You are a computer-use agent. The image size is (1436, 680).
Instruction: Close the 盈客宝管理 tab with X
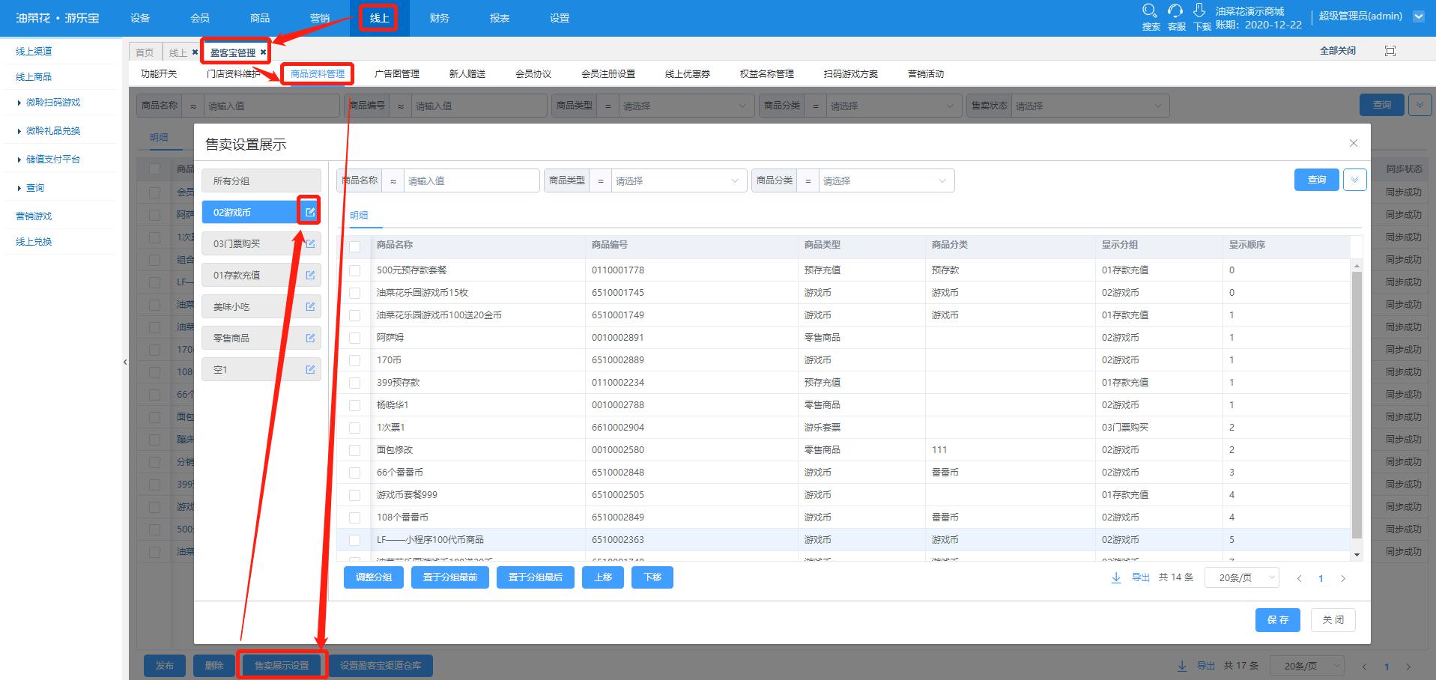click(263, 52)
